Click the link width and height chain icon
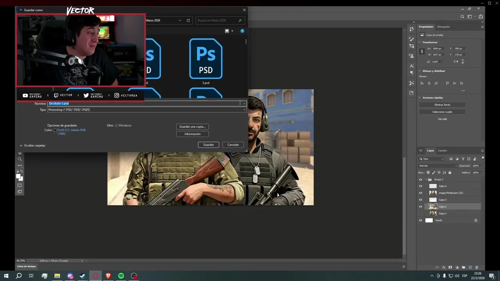Viewport: 500px width, 281px height. 422,51
